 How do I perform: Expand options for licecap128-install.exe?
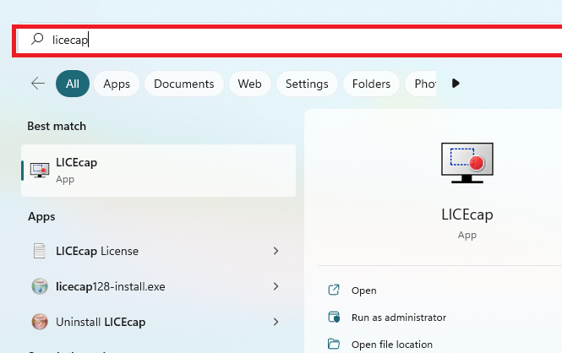pos(276,286)
